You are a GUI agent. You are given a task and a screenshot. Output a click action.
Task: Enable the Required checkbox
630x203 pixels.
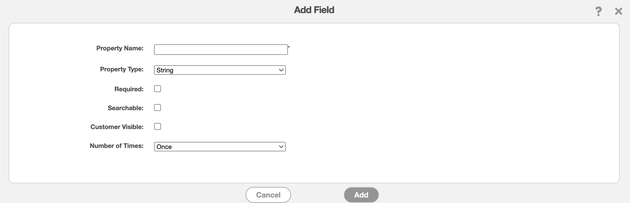click(157, 89)
